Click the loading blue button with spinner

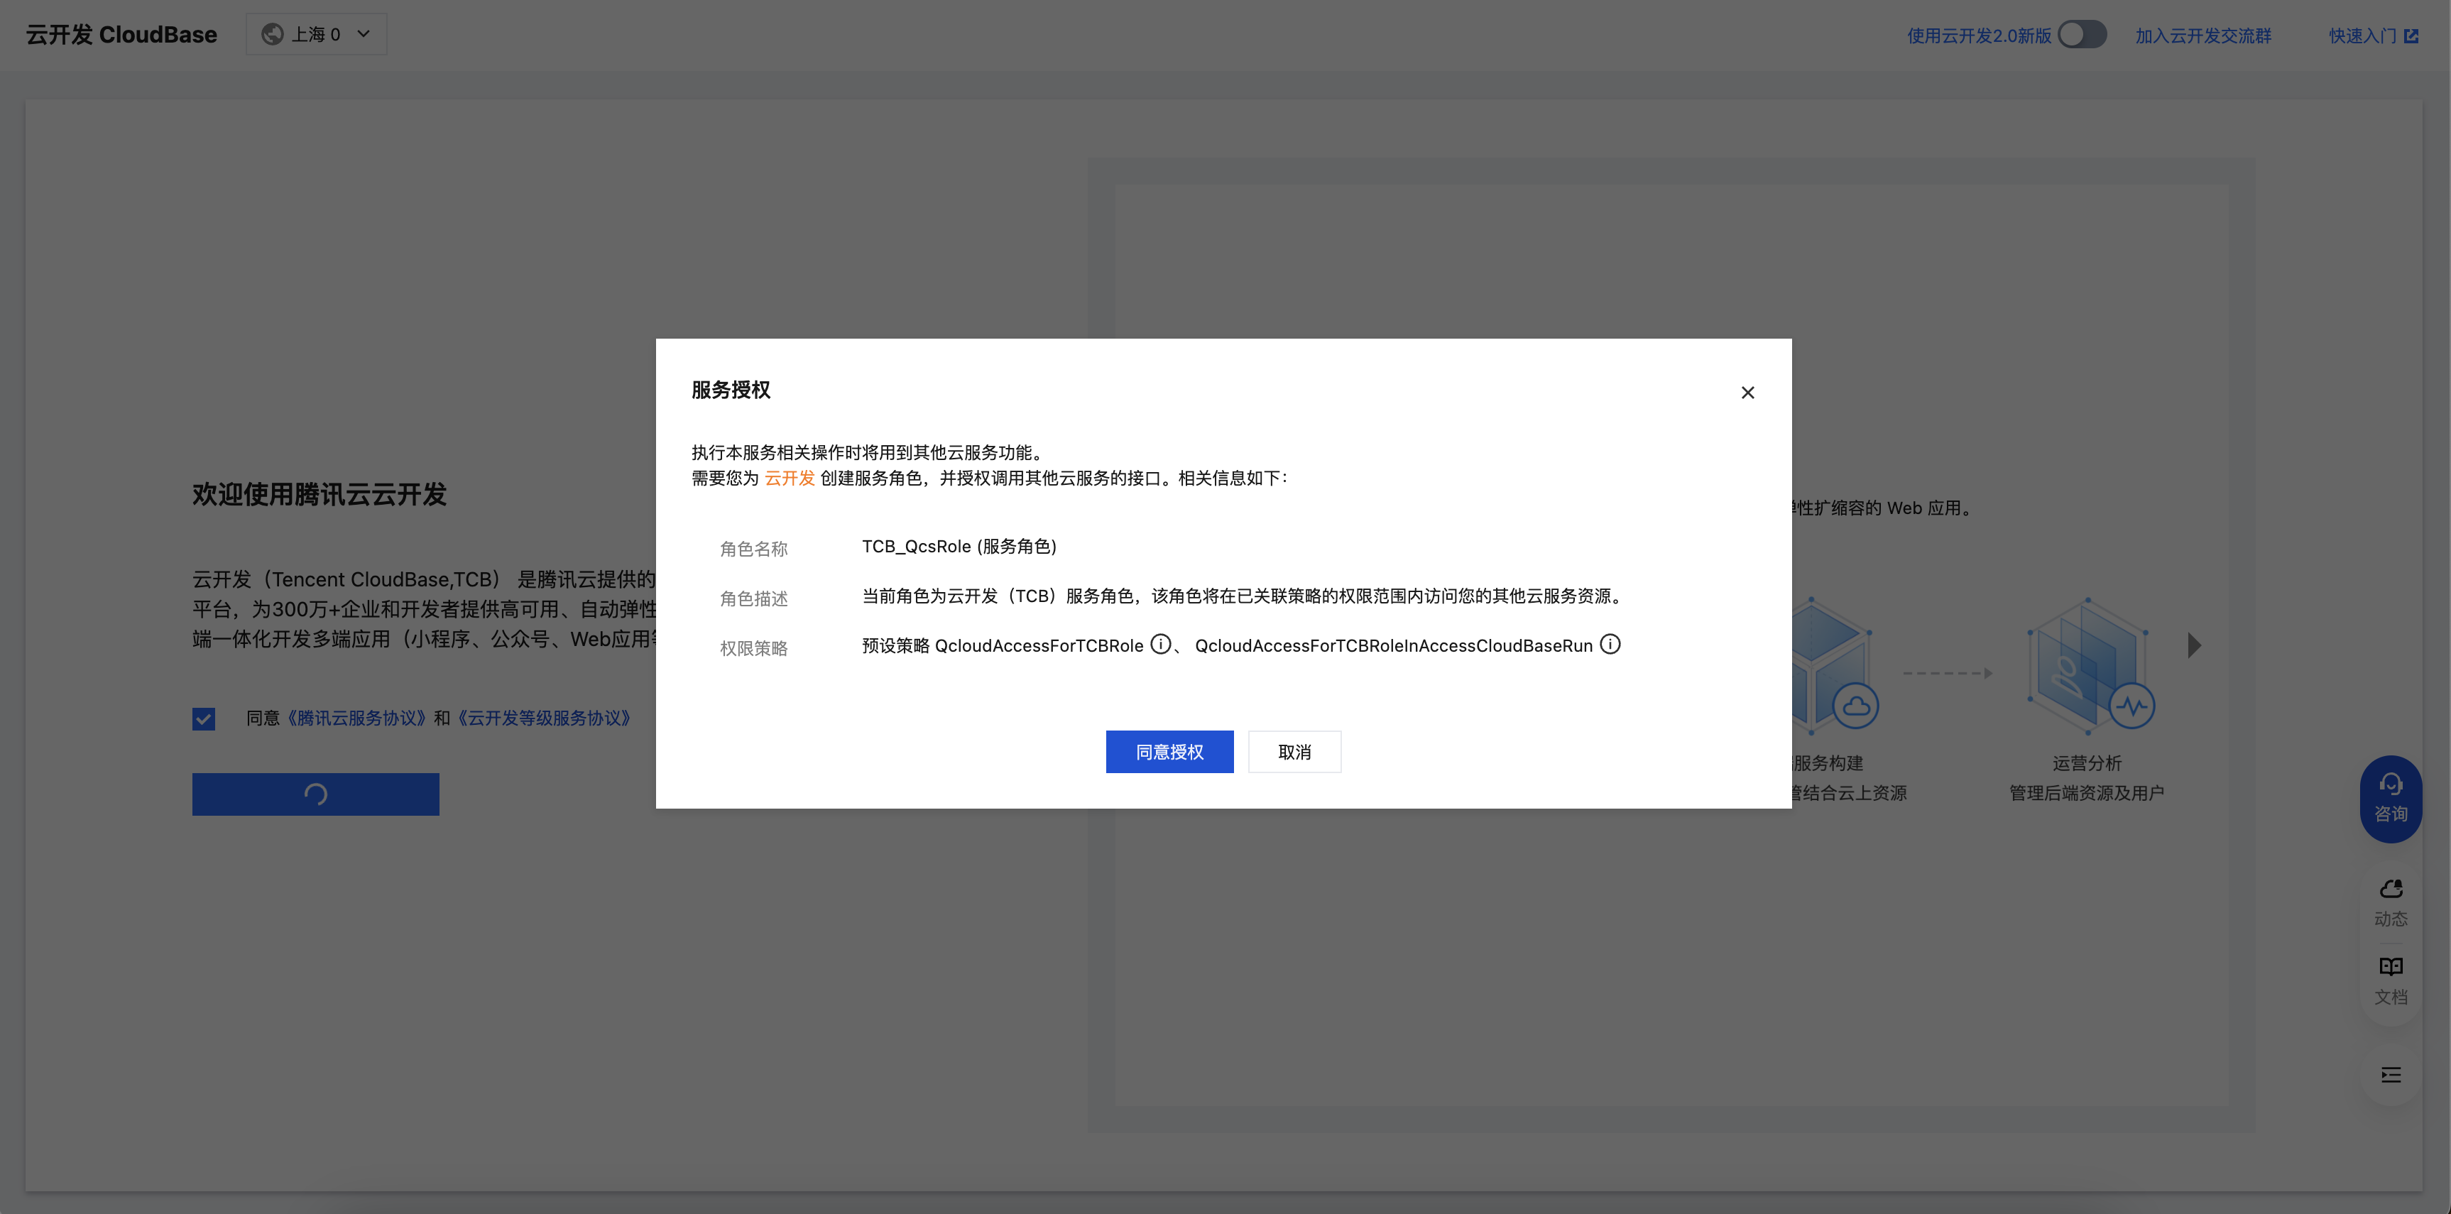[x=315, y=794]
